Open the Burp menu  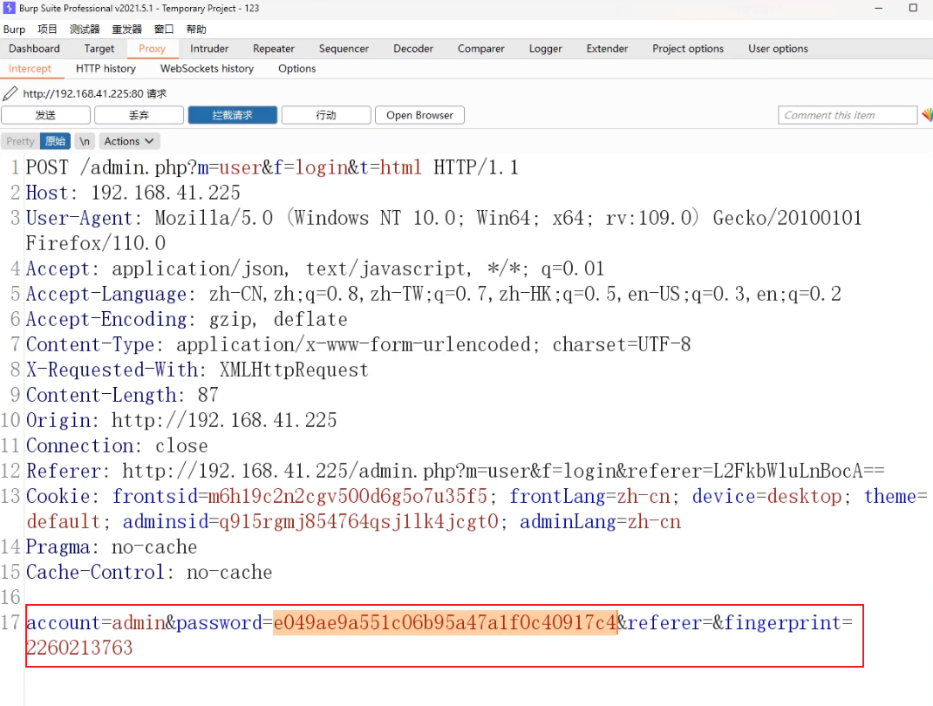click(x=15, y=29)
